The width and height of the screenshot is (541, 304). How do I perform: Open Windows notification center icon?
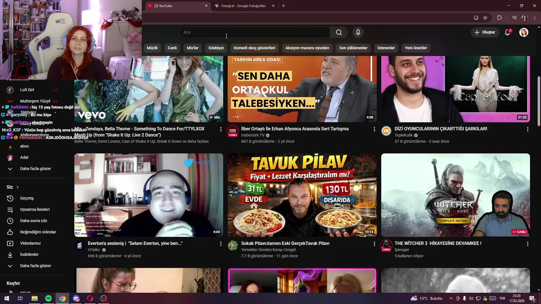click(x=532, y=299)
